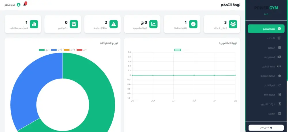
Task: Toggle the red سنوي legend swatch
Action: [x=79, y=50]
